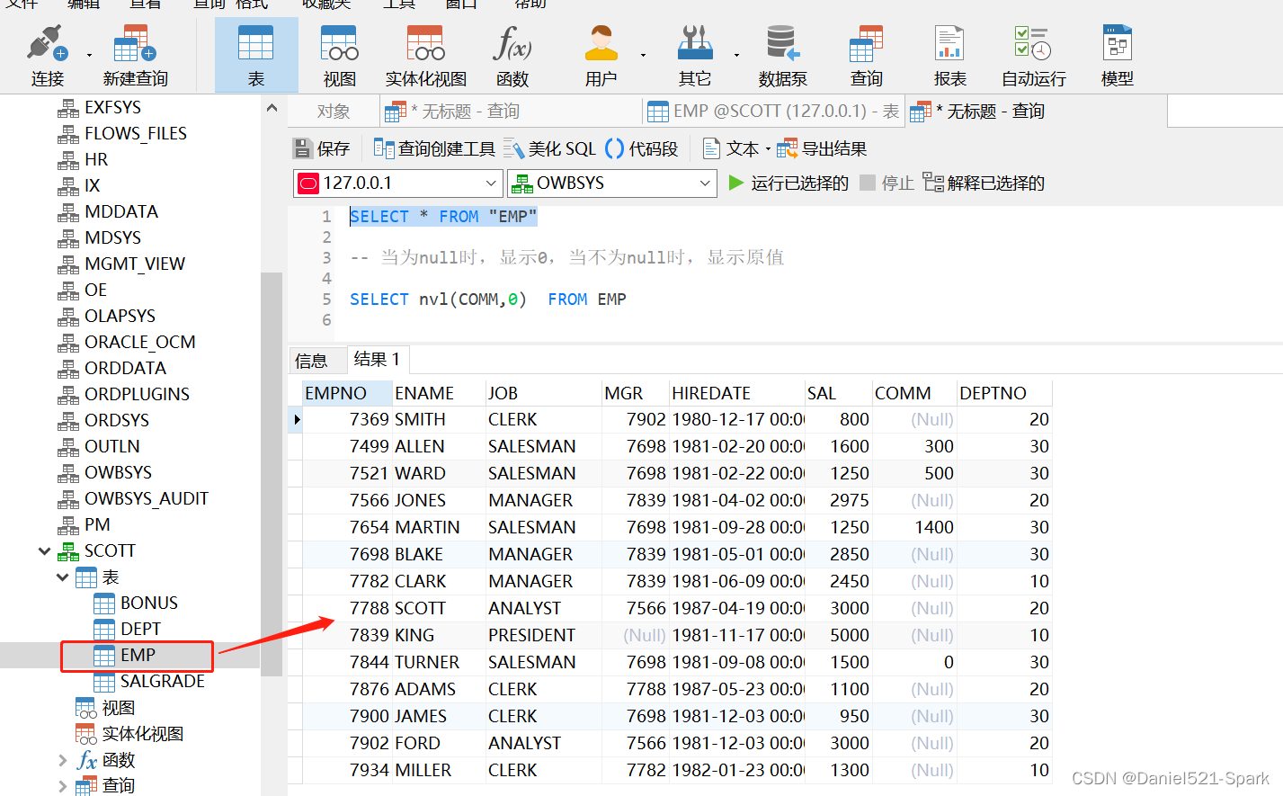Viewport: 1283px width, 796px height.
Task: Open dropdown arrow next to 用户
Action: 643,56
